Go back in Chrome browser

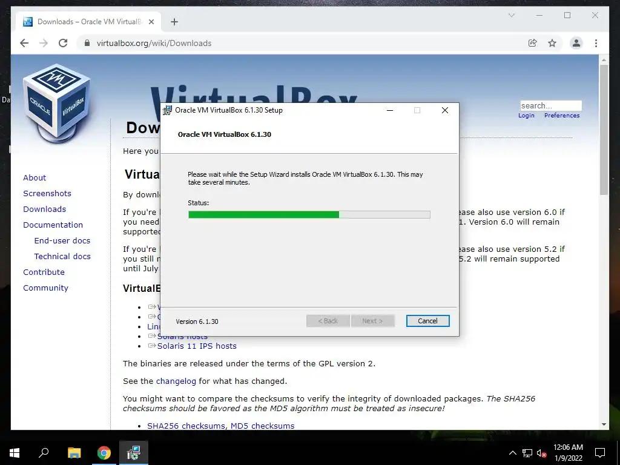pyautogui.click(x=24, y=43)
